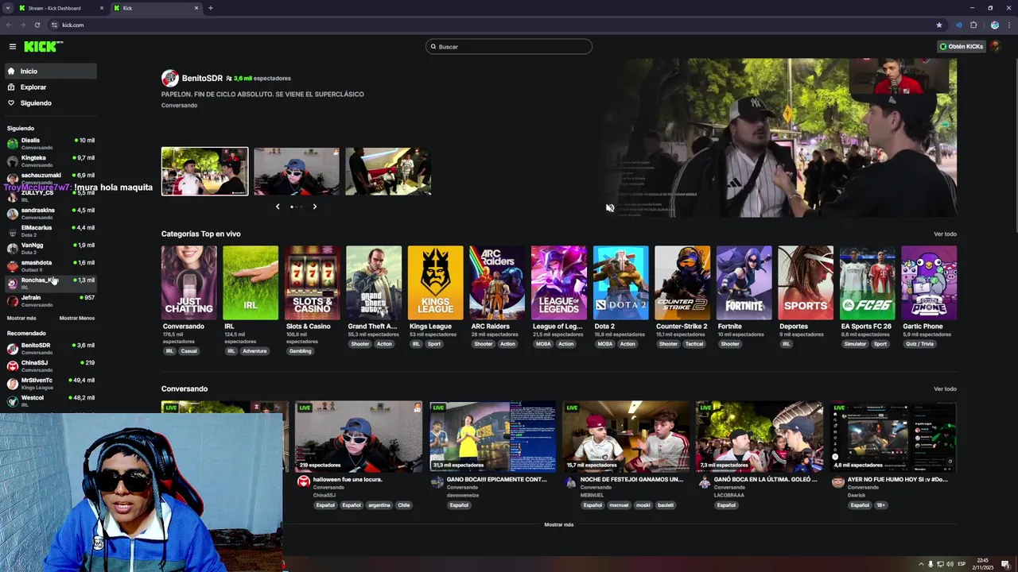The height and width of the screenshot is (572, 1018).
Task: Open the Chrome profile avatar
Action: (x=995, y=25)
